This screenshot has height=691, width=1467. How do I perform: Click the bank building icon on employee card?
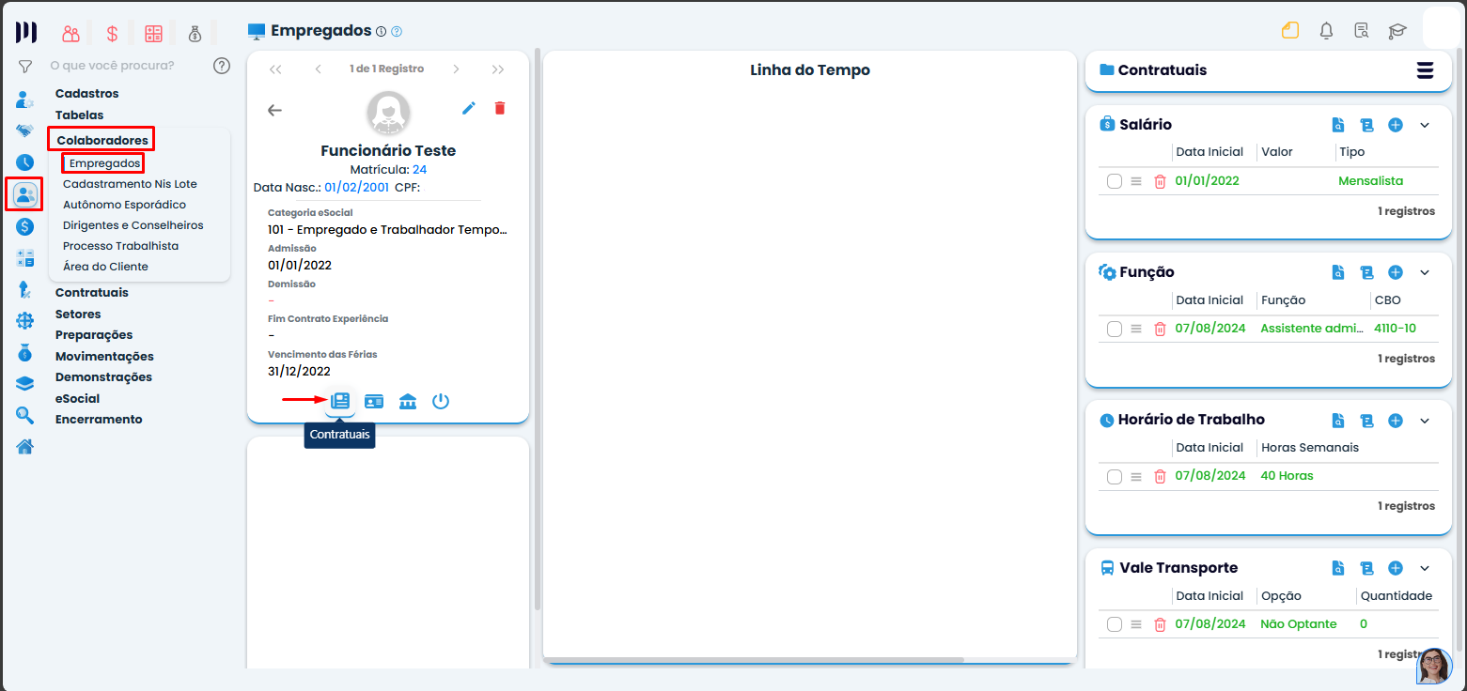408,402
